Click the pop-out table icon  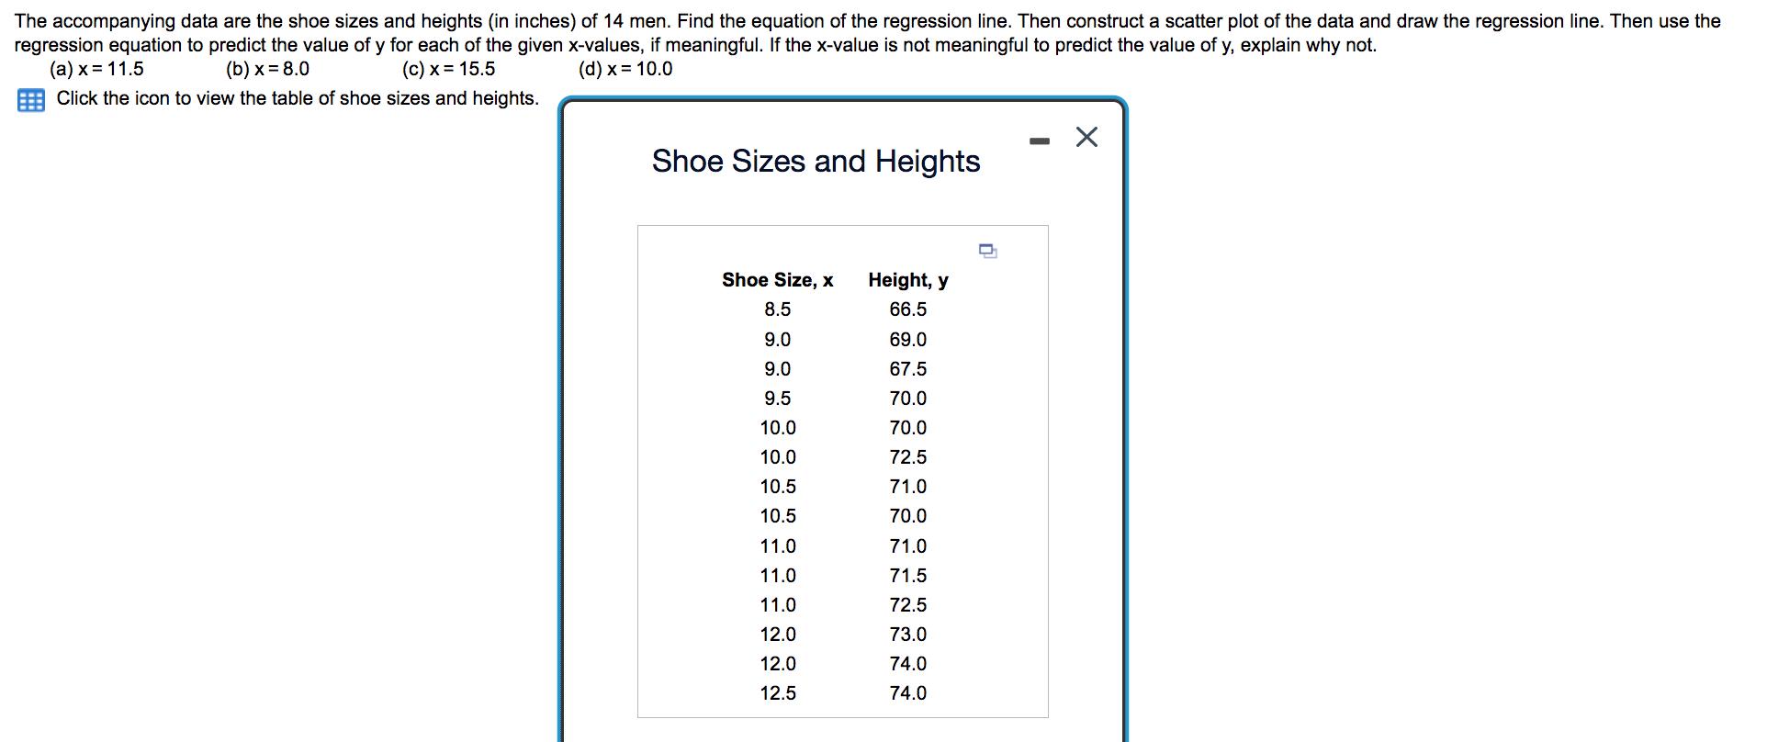pos(988,251)
